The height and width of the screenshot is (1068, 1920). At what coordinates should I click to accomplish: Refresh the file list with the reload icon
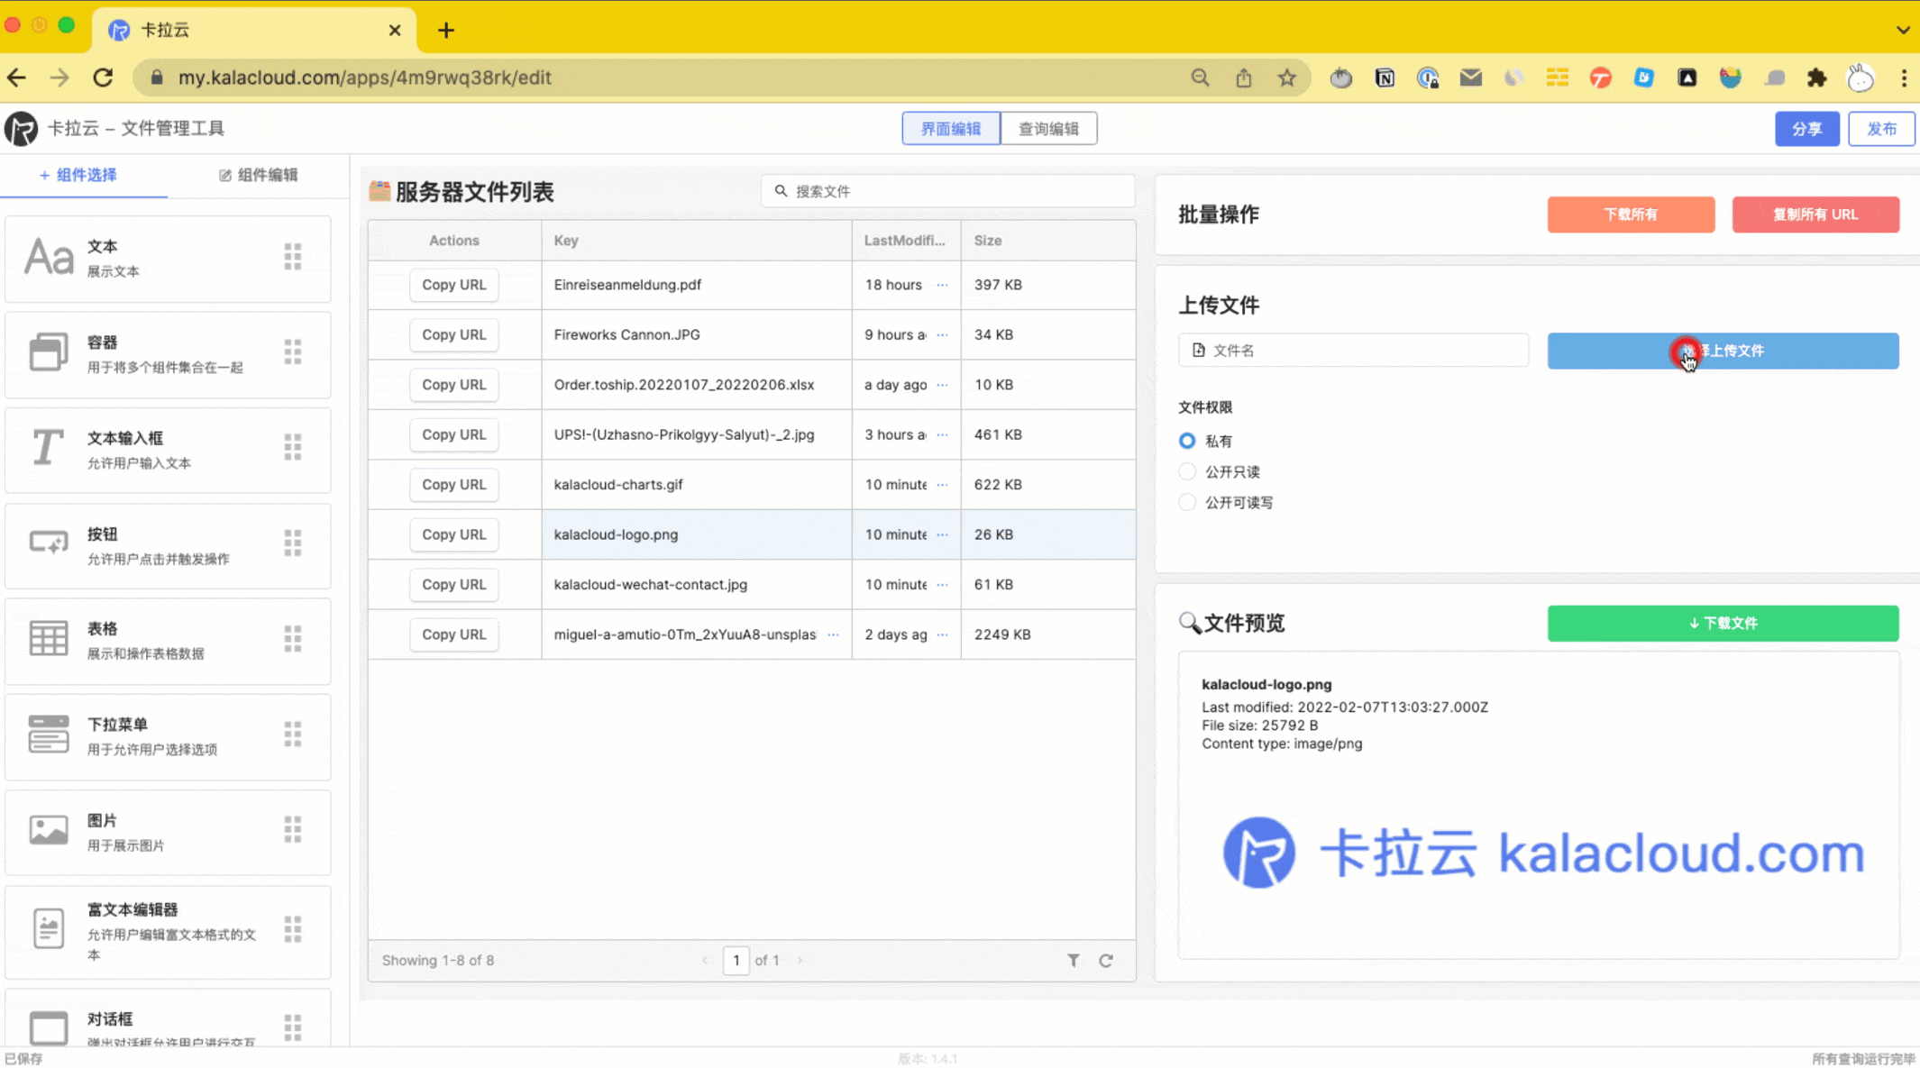[1107, 960]
